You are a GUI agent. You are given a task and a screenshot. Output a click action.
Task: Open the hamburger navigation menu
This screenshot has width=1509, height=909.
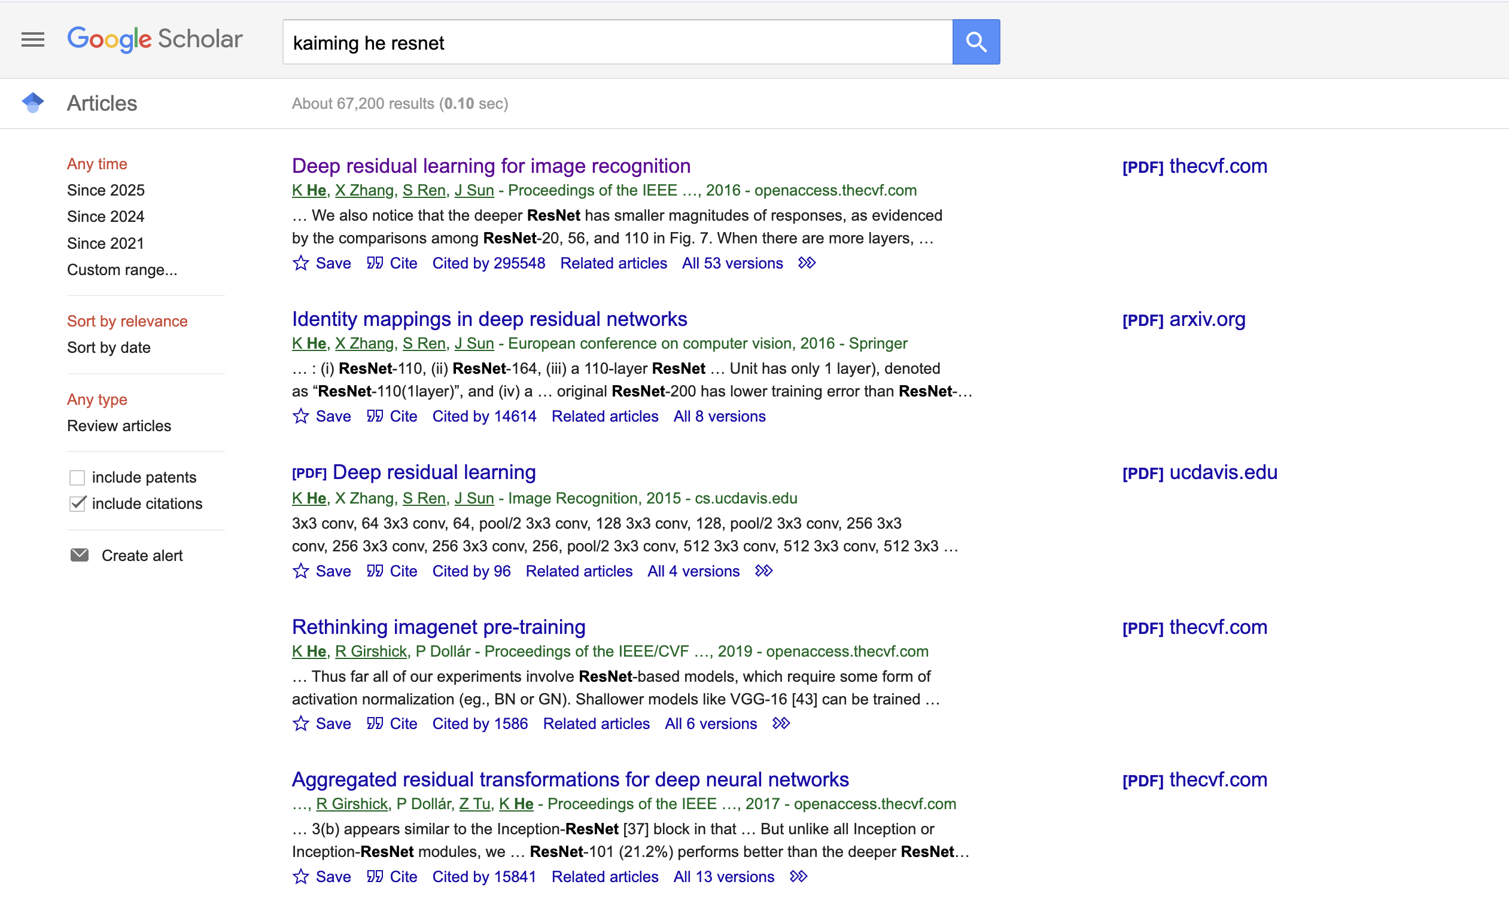coord(32,39)
